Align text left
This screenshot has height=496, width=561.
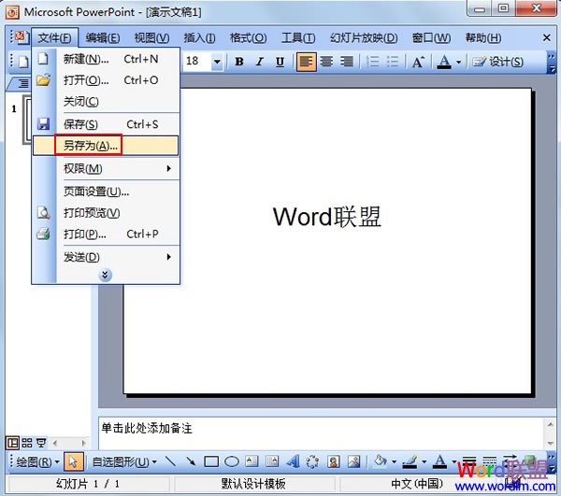[x=307, y=62]
